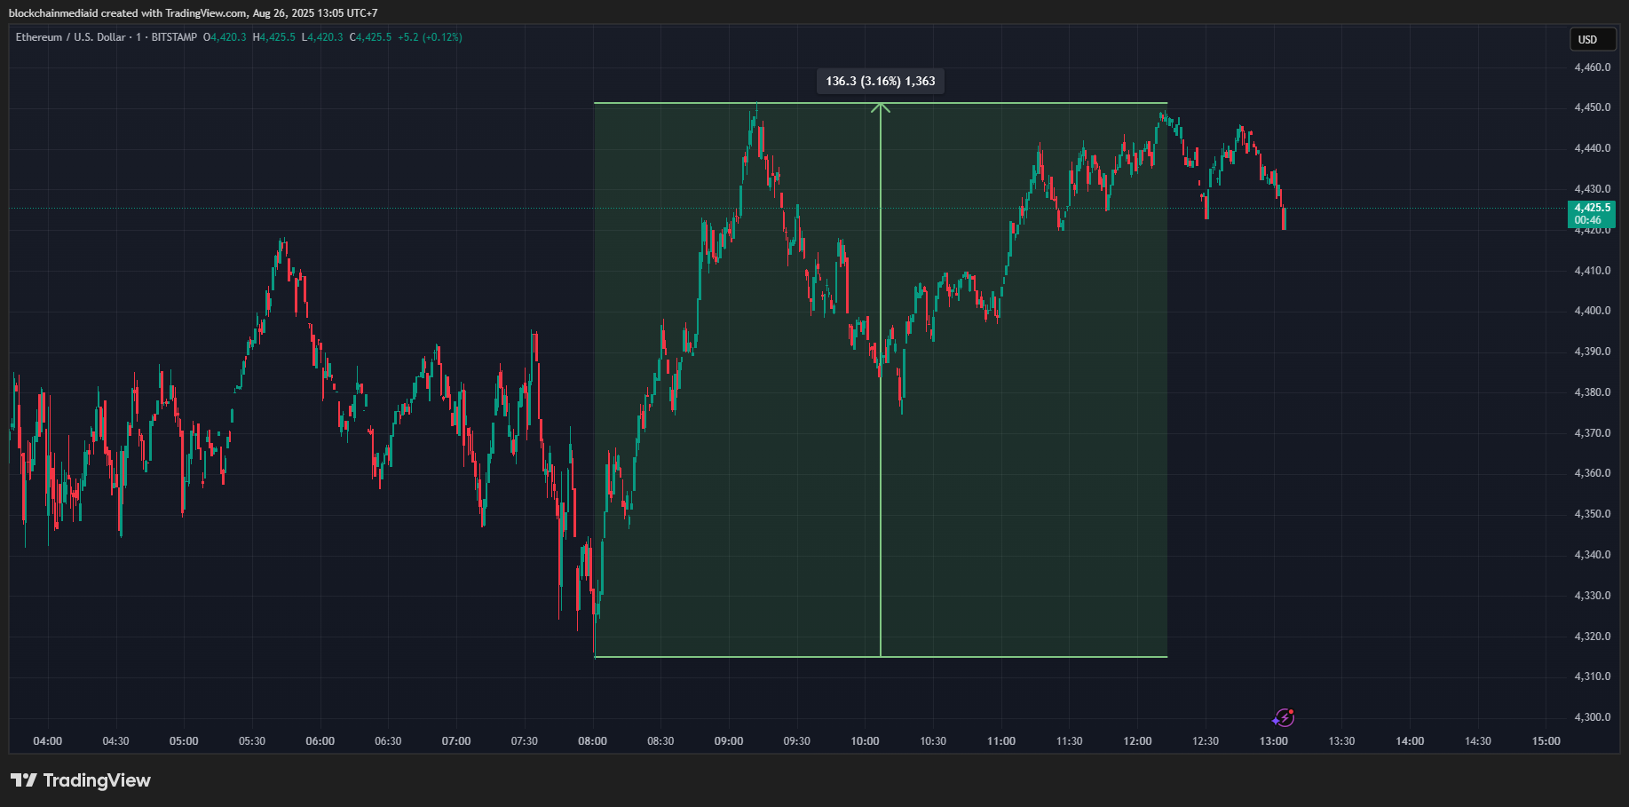Click the Ethereum / U.S. Dollar symbol title
This screenshot has width=1629, height=807.
coord(70,37)
